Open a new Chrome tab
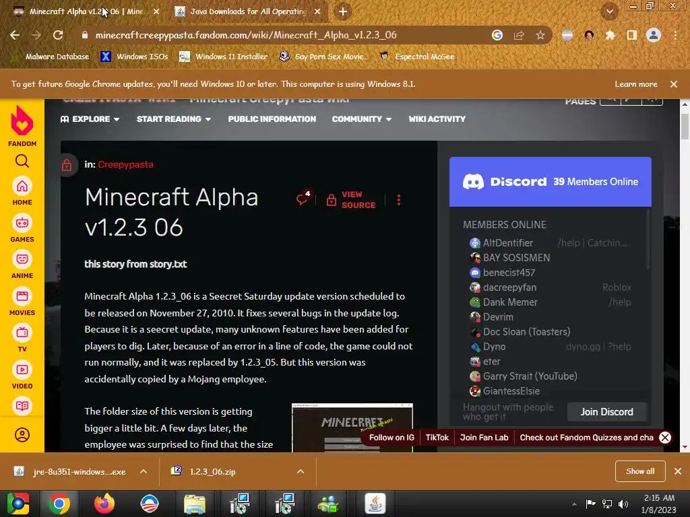Image resolution: width=690 pixels, height=517 pixels. [343, 12]
